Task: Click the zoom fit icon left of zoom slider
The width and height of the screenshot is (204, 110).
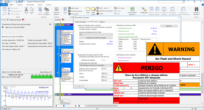Action: tap(56, 106)
